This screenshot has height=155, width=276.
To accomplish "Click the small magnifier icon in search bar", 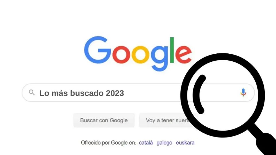I will click(x=32, y=92).
